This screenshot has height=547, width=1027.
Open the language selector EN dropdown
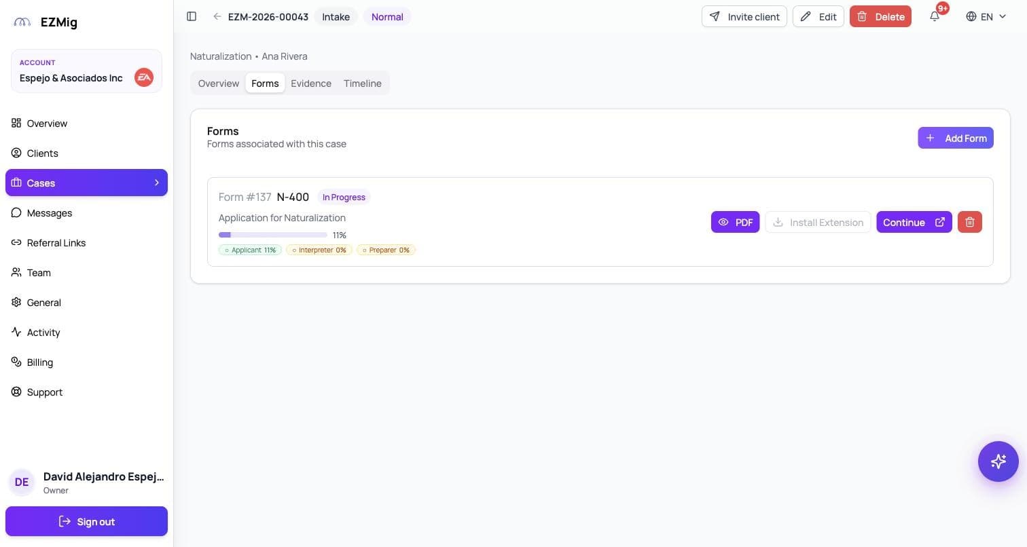[x=986, y=16]
